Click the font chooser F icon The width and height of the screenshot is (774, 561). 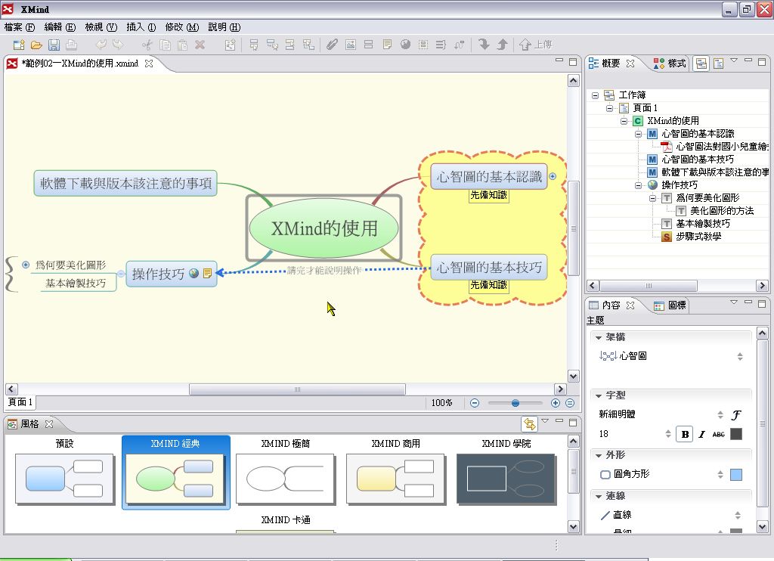tap(736, 415)
